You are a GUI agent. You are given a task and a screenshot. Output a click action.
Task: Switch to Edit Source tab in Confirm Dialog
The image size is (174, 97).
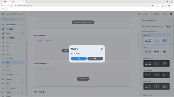48,69
